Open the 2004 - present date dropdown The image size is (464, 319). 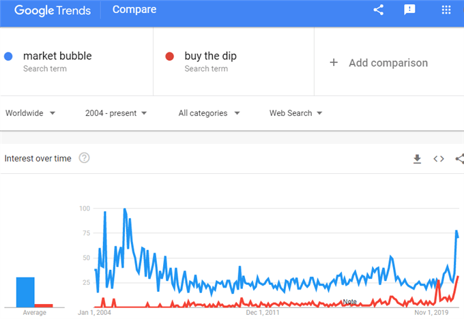coord(116,113)
